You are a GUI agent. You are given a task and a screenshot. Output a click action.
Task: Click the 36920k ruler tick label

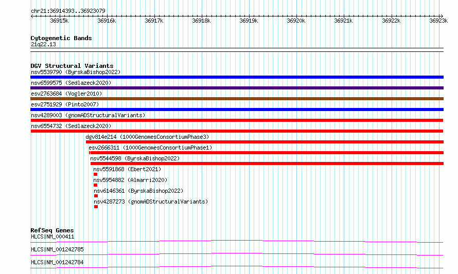pos(296,21)
